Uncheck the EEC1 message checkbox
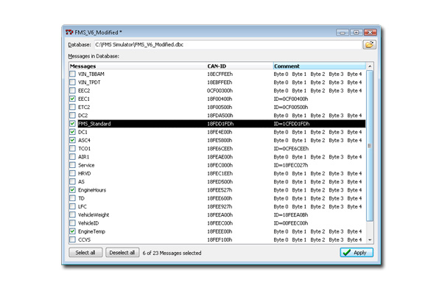This screenshot has width=442, height=308. click(72, 99)
